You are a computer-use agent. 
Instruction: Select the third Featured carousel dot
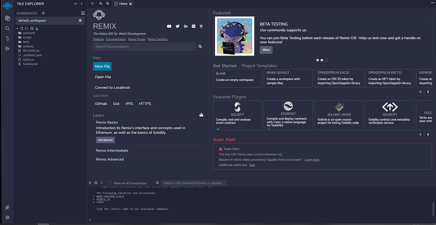pos(326,60)
